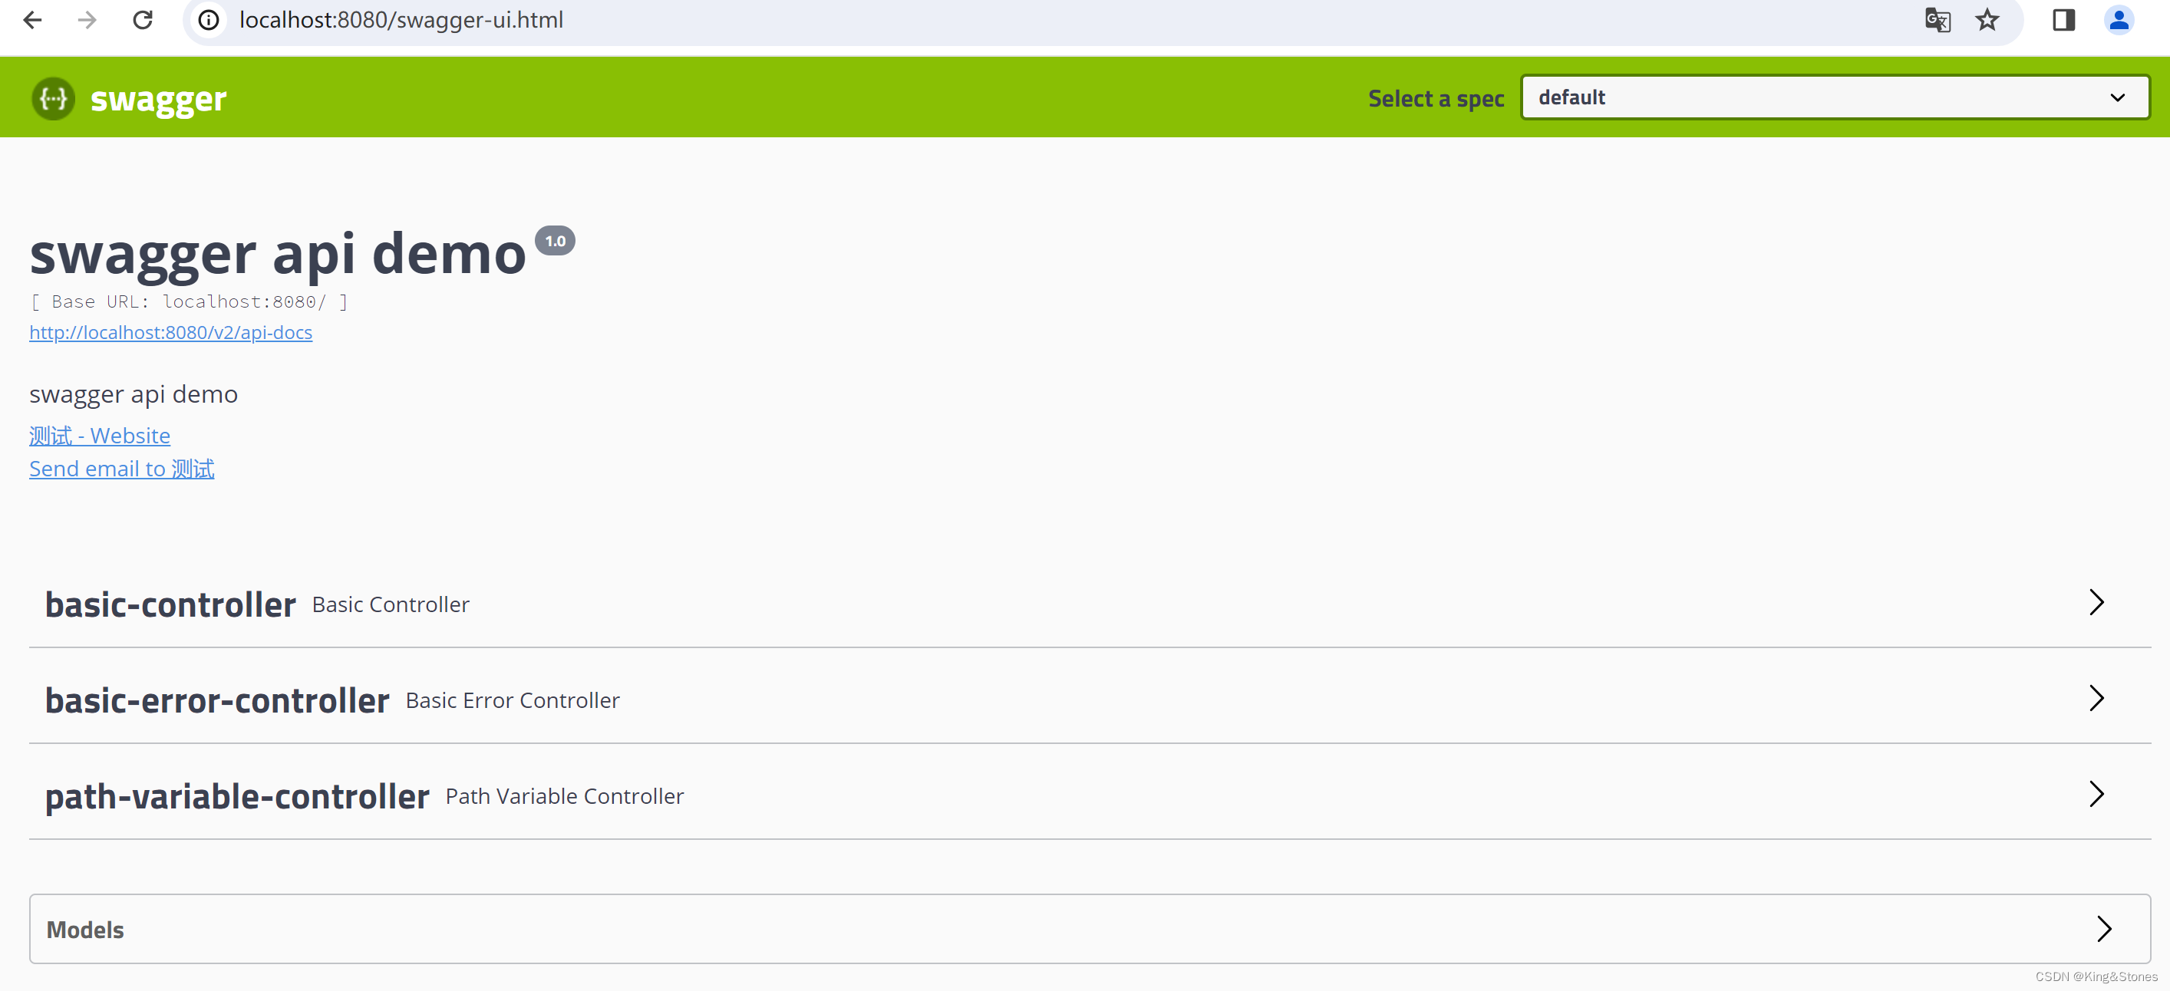Expand the Models section chevron

[x=2103, y=929]
